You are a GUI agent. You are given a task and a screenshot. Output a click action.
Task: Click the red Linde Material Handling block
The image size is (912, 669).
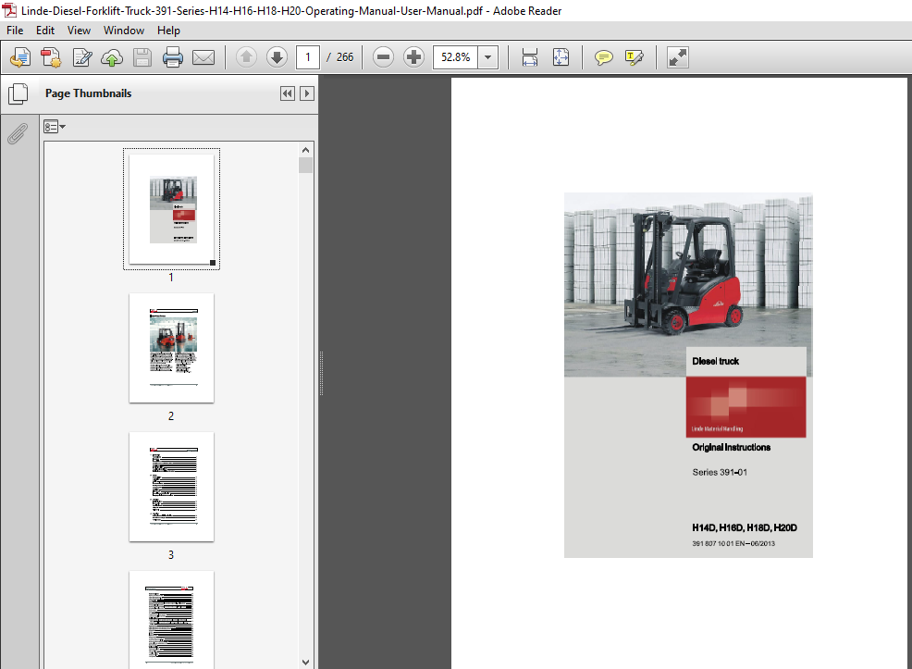(x=746, y=406)
